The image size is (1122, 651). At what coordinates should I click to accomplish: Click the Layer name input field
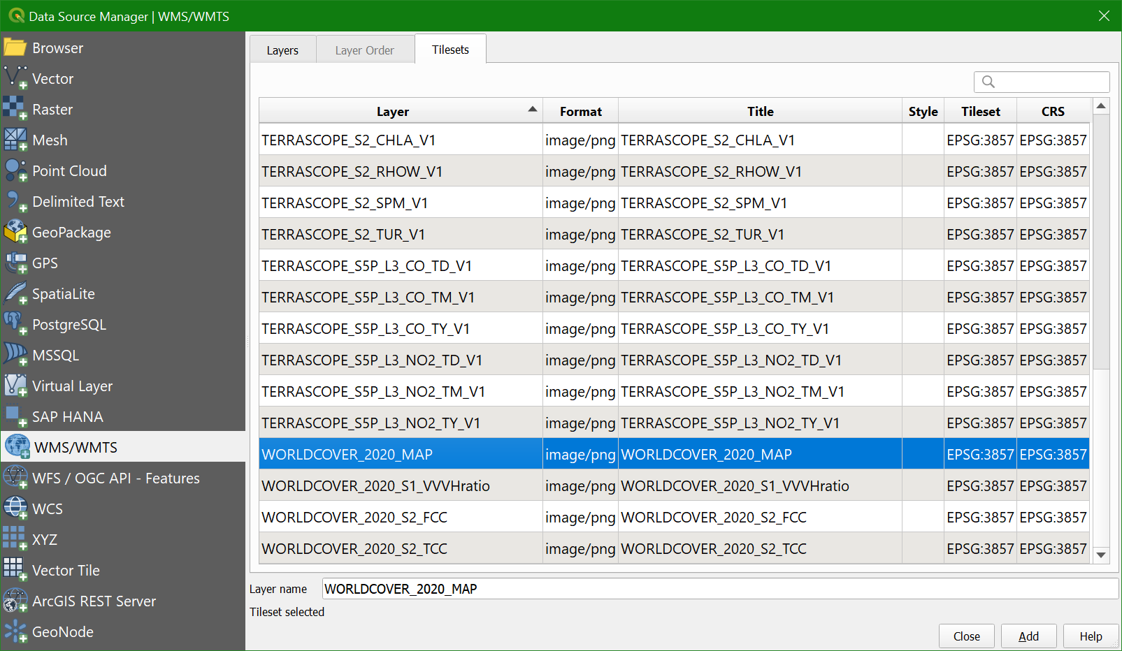(x=720, y=589)
